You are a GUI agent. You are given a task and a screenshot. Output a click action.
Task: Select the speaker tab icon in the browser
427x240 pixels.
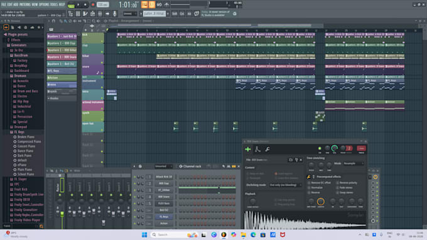pos(19,28)
